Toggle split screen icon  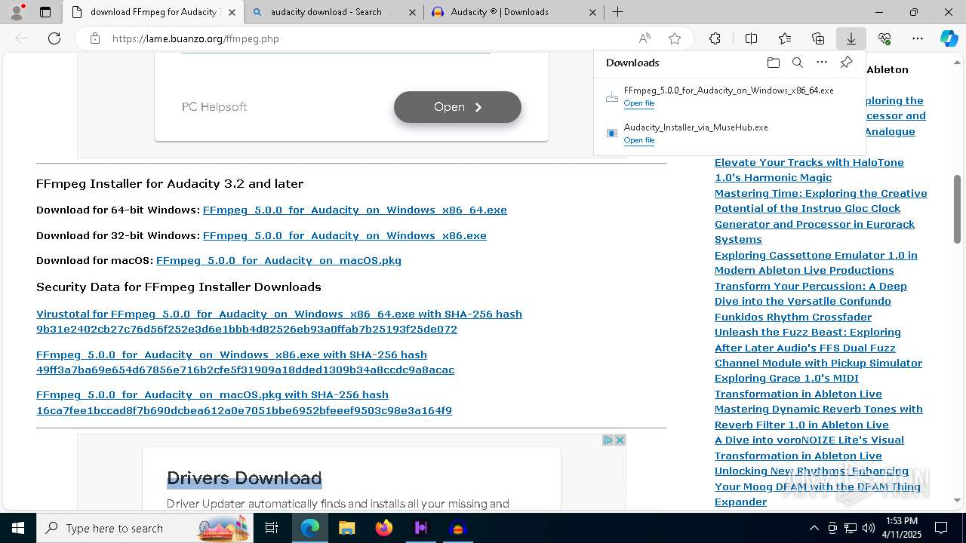pyautogui.click(x=751, y=38)
